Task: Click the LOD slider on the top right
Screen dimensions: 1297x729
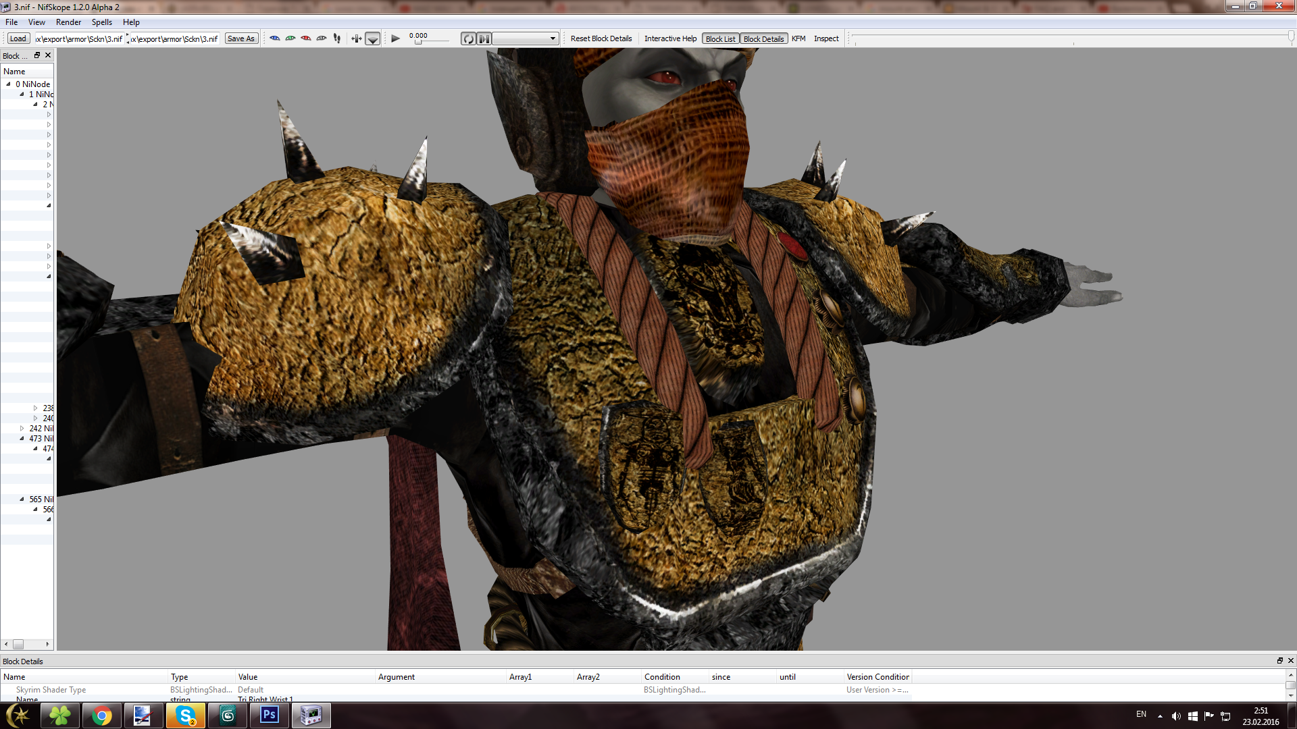Action: click(x=1072, y=37)
